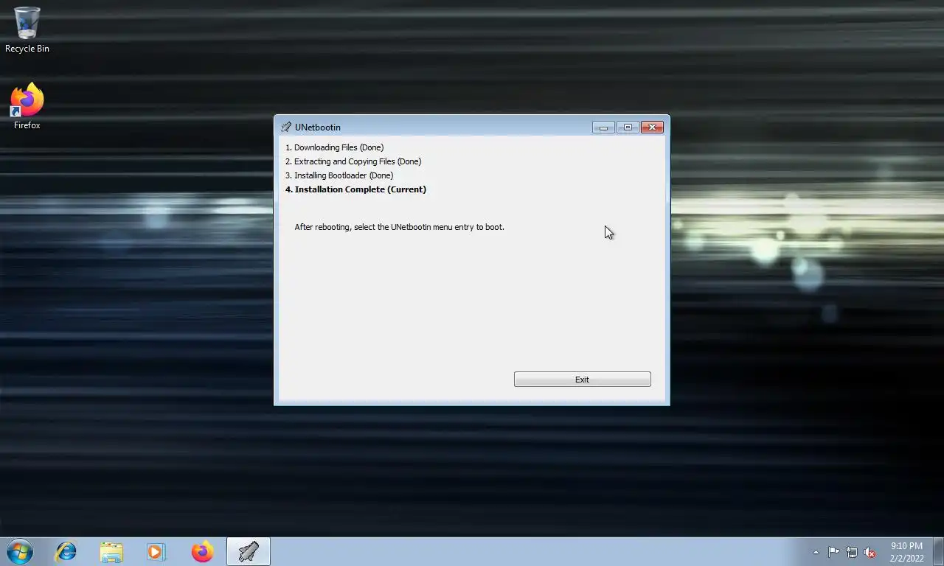Screen dimensions: 944x566
Task: Select the '1. Downloading Files (Done)' step text
Action: point(334,147)
